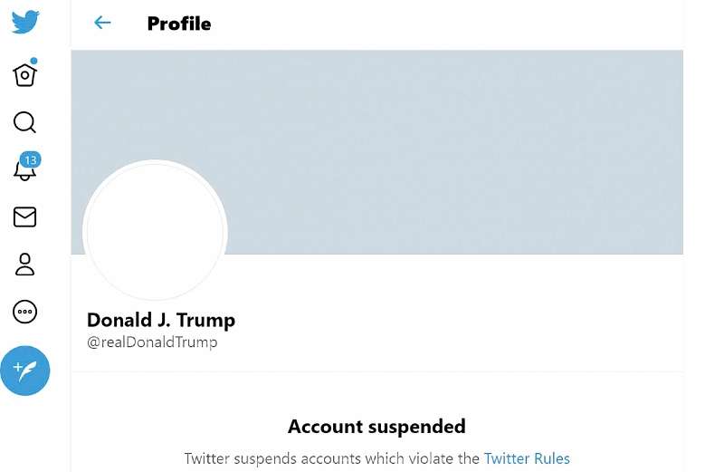Open Messages via the envelope icon
This screenshot has width=724, height=472.
(x=24, y=217)
